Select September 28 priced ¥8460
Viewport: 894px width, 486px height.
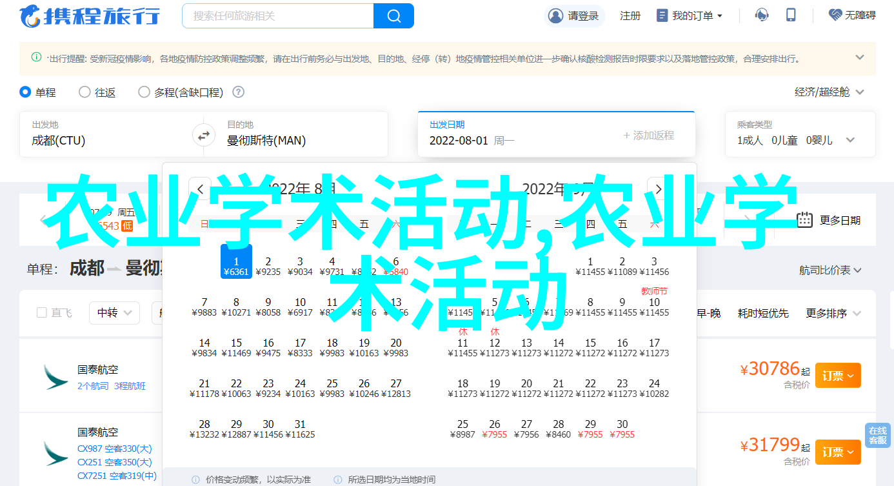pyautogui.click(x=559, y=429)
